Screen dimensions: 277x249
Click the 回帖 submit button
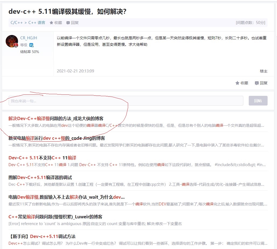pos(258,101)
